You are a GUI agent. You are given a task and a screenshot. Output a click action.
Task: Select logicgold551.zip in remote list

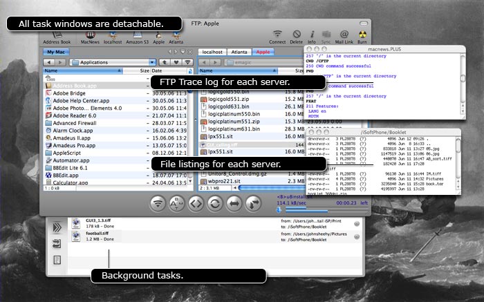[252, 99]
